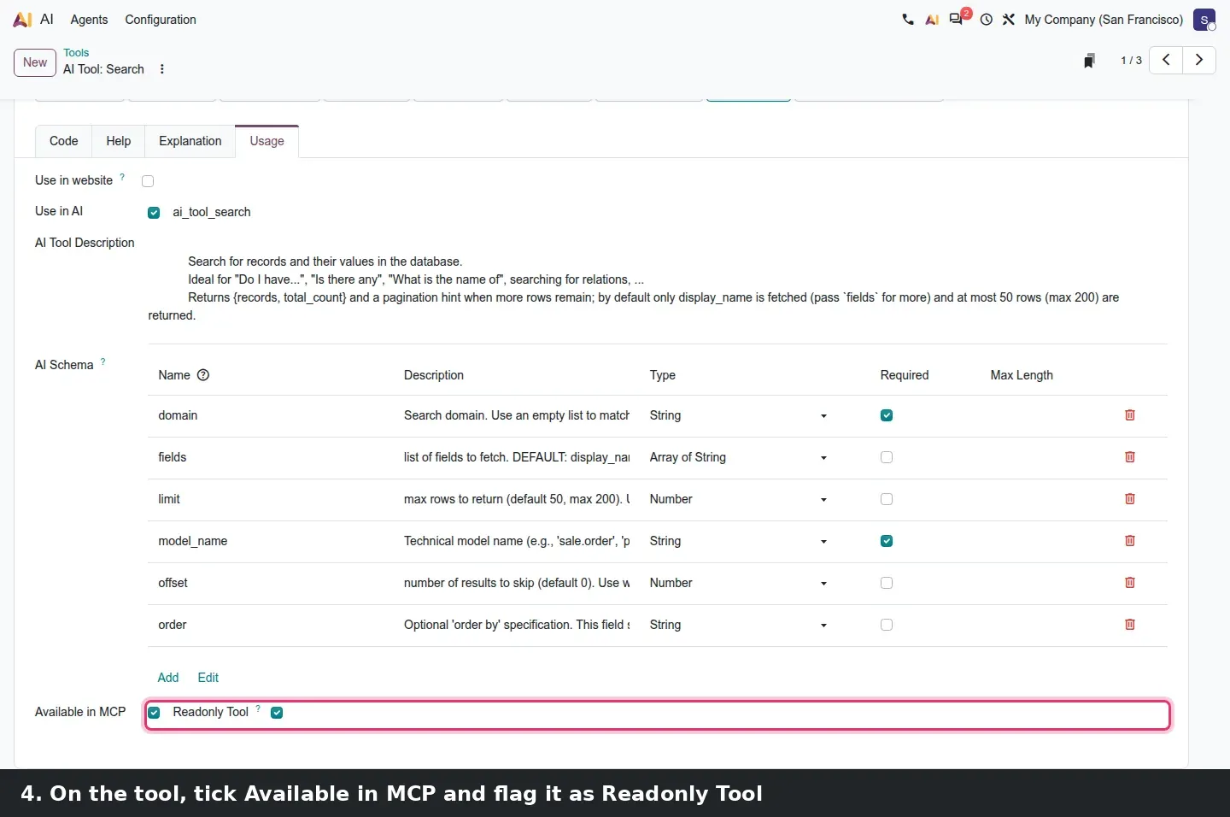This screenshot has height=817, width=1230.
Task: Edit the domain description field
Action: pos(517,415)
